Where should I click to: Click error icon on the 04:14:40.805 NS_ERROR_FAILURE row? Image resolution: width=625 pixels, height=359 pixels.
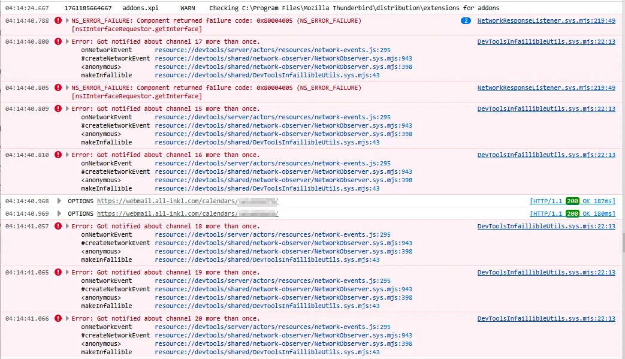pos(58,88)
